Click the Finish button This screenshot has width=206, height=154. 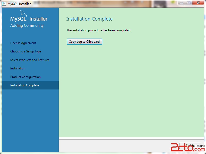(x=190, y=146)
